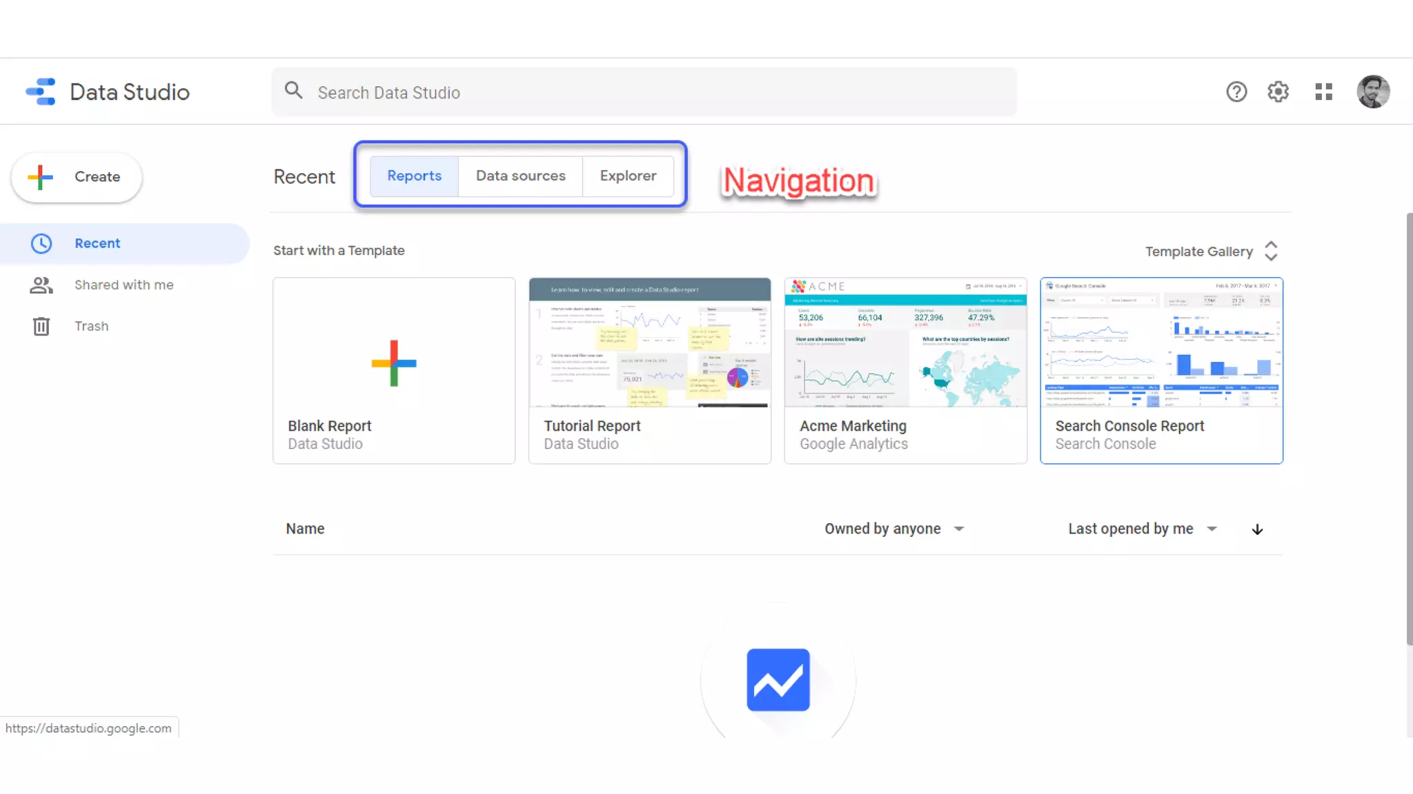Viewport: 1413px width, 794px height.
Task: Collapse the Template Gallery expander
Action: point(1271,251)
